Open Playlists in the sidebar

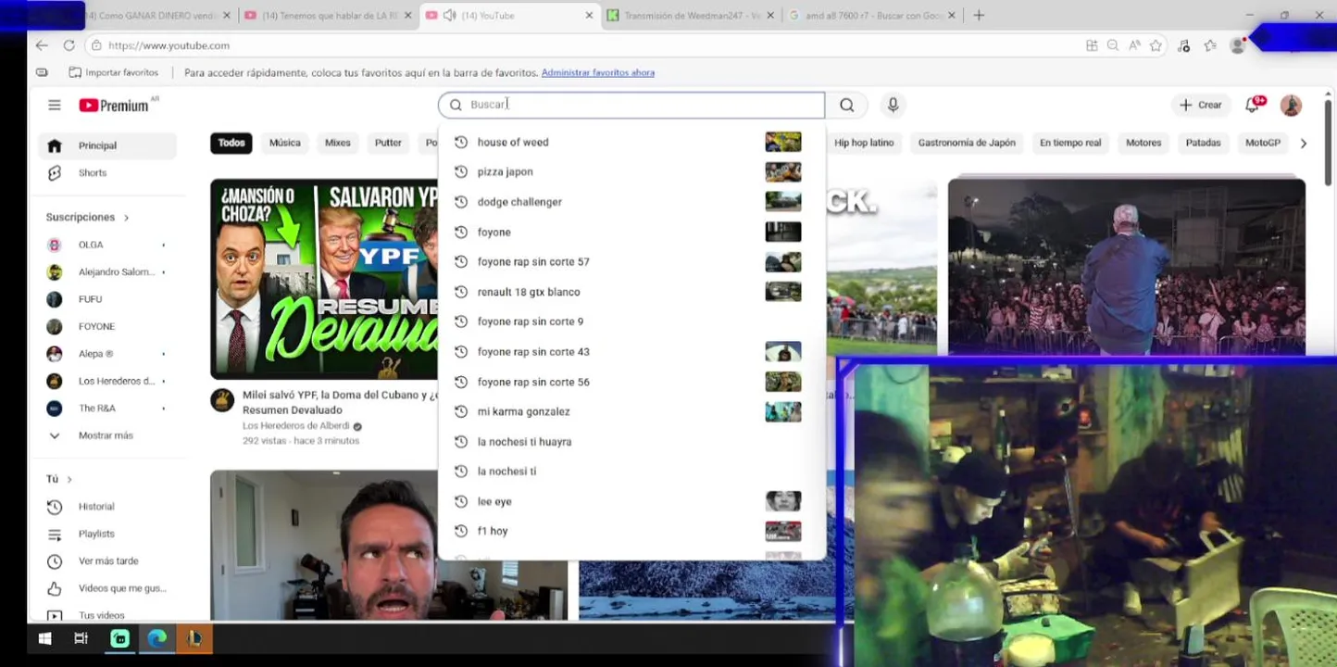pyautogui.click(x=107, y=534)
